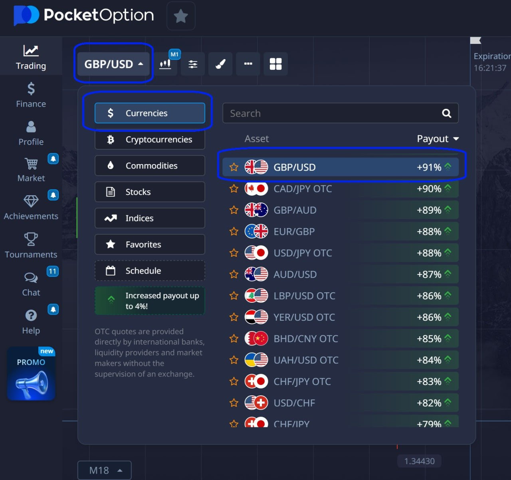Expand the M18 timeframe dropdown
This screenshot has width=511, height=480.
104,470
